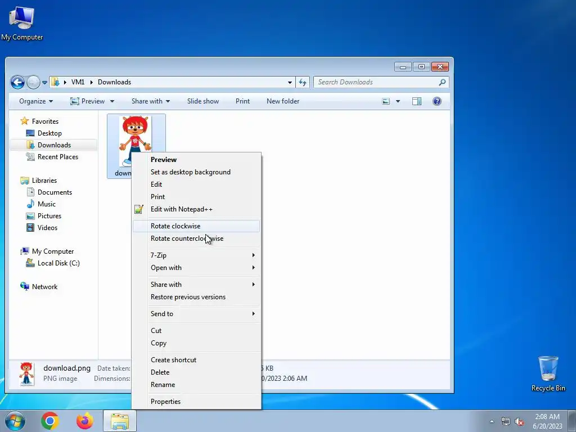This screenshot has height=432, width=576.
Task: Open the Preview button dropdown arrow
Action: [x=112, y=101]
